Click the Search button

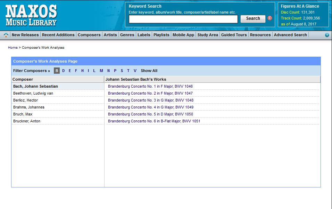[253, 19]
